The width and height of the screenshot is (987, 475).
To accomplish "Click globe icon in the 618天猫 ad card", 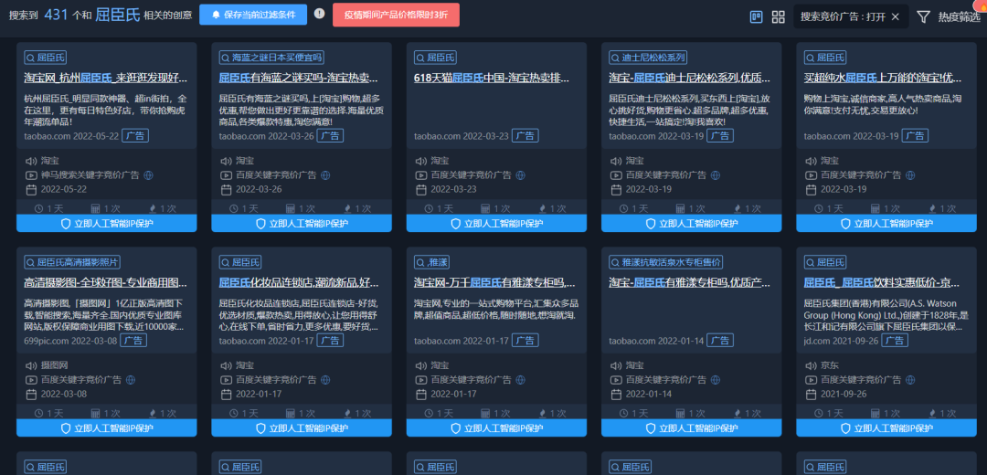I will pos(521,174).
